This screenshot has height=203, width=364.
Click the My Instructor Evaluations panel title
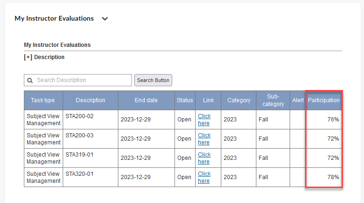pyautogui.click(x=54, y=18)
